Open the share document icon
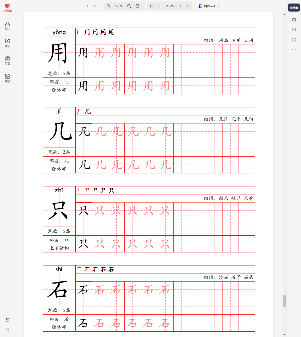Viewport: 301px width, 337px height. [294, 39]
